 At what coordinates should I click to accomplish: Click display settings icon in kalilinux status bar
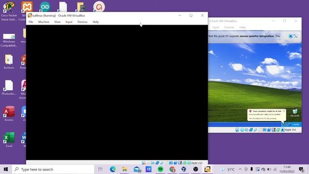tap(171, 163)
